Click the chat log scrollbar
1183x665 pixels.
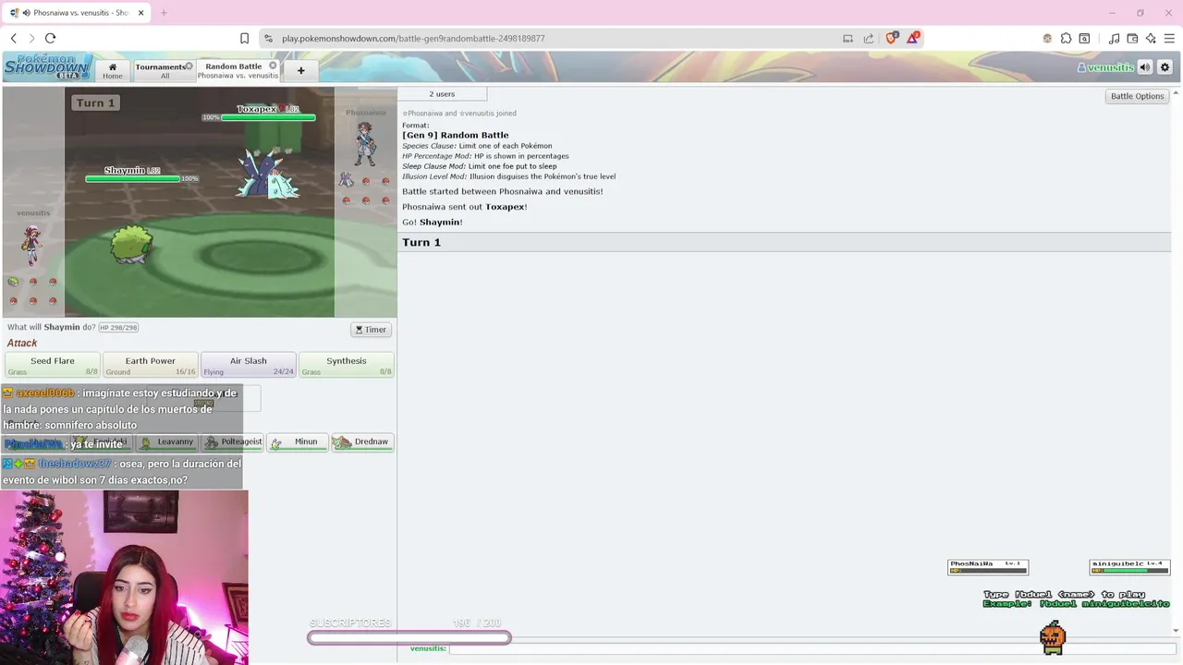(1176, 360)
